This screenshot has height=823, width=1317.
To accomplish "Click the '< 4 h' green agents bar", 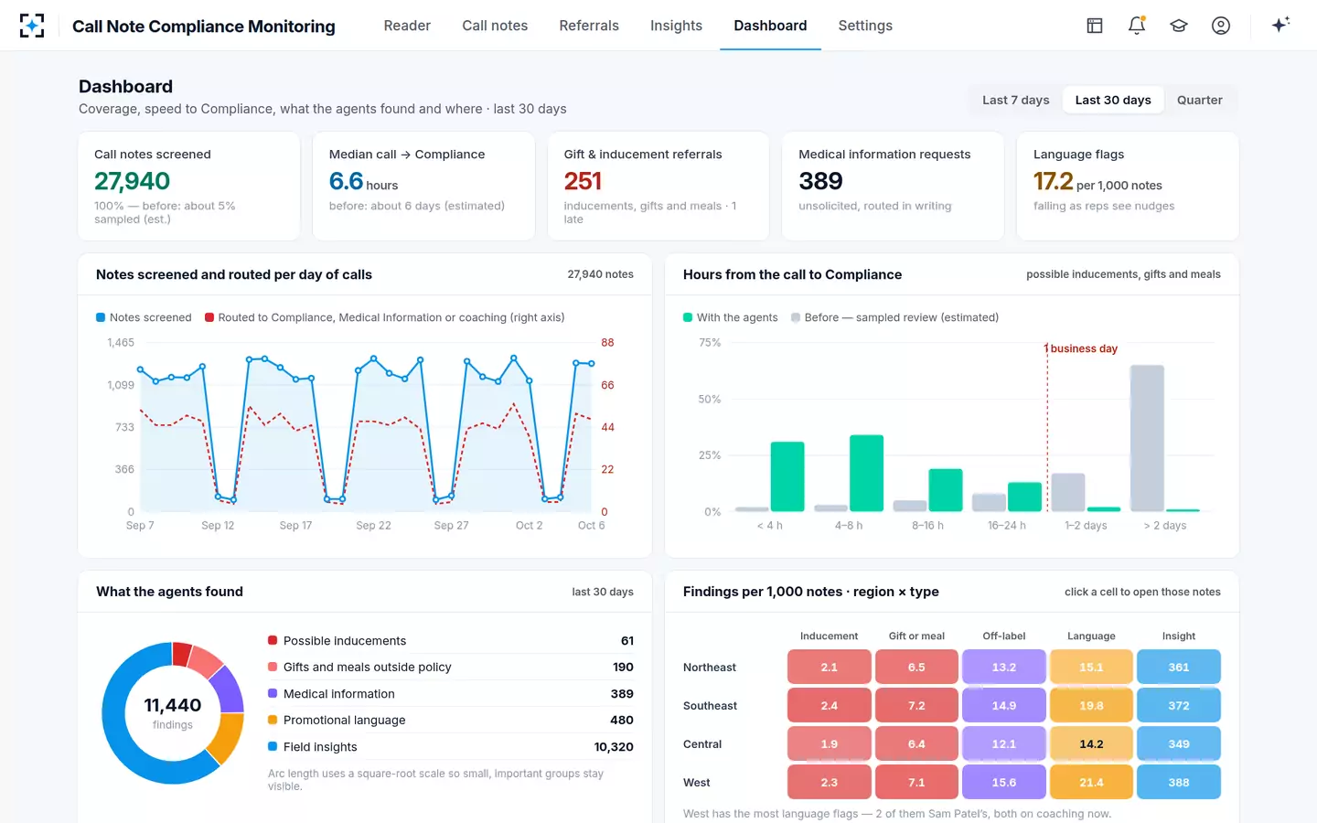I will tap(787, 476).
